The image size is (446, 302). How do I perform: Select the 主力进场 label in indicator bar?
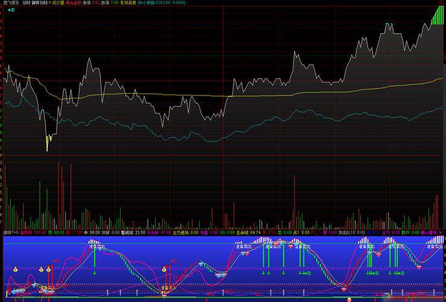click(180, 232)
